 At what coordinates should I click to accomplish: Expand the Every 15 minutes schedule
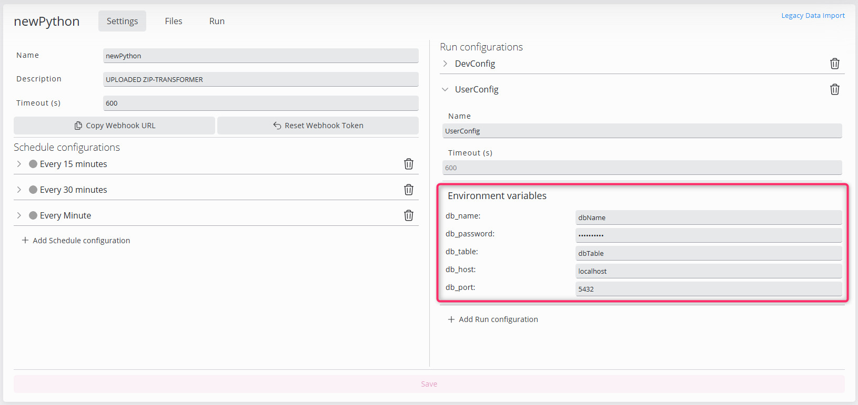tap(19, 164)
